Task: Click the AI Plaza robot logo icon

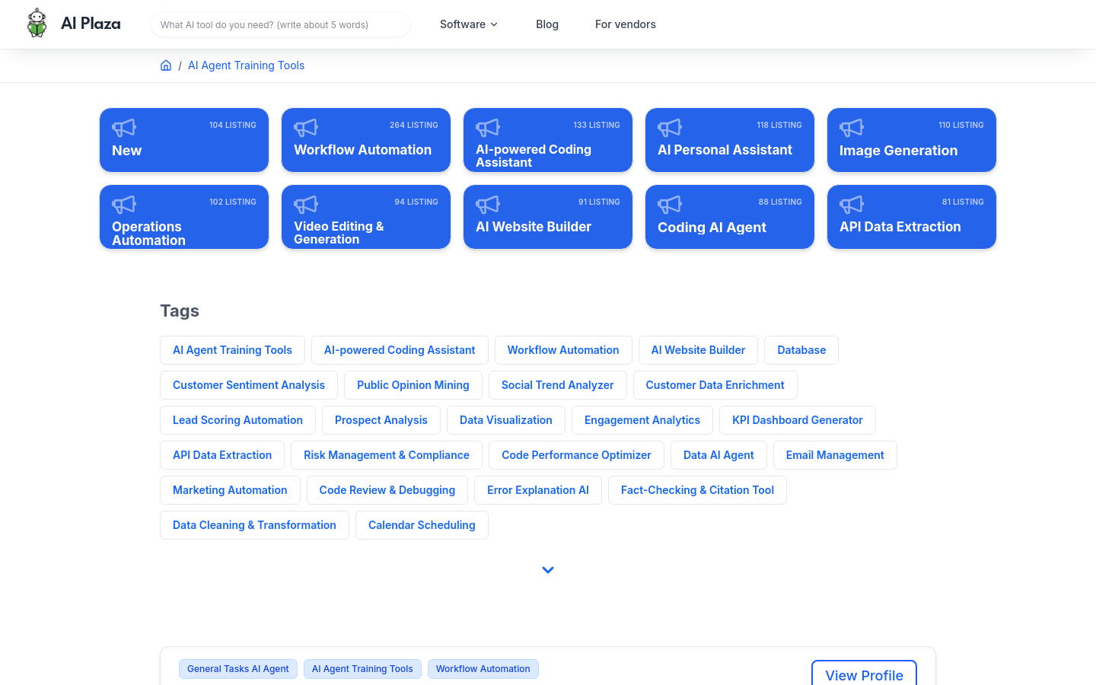Action: pos(37,24)
